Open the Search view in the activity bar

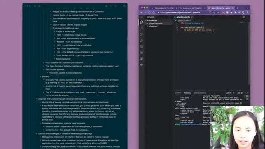[x=142, y=28]
